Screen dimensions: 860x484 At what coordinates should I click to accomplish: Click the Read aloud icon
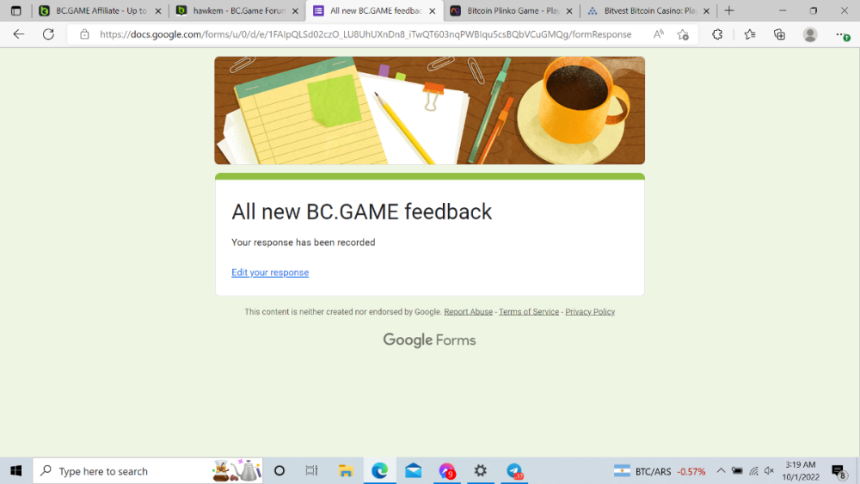[x=658, y=34]
